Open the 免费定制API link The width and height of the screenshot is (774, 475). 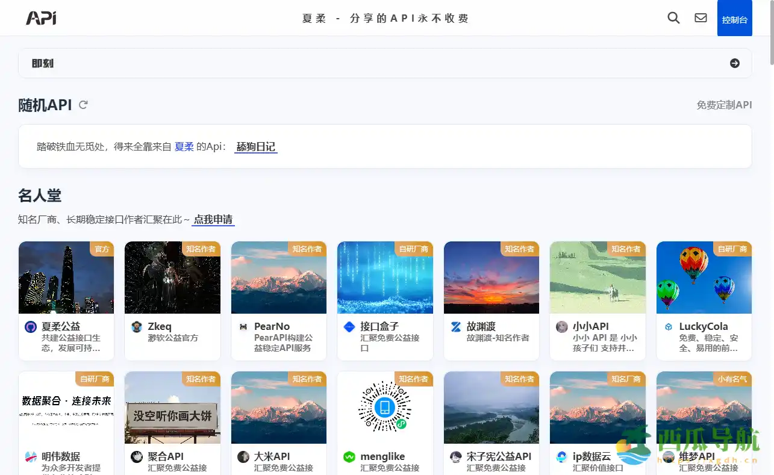pos(724,105)
